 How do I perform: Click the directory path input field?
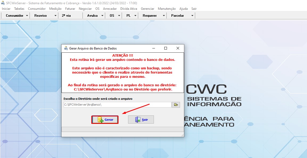click(117, 105)
